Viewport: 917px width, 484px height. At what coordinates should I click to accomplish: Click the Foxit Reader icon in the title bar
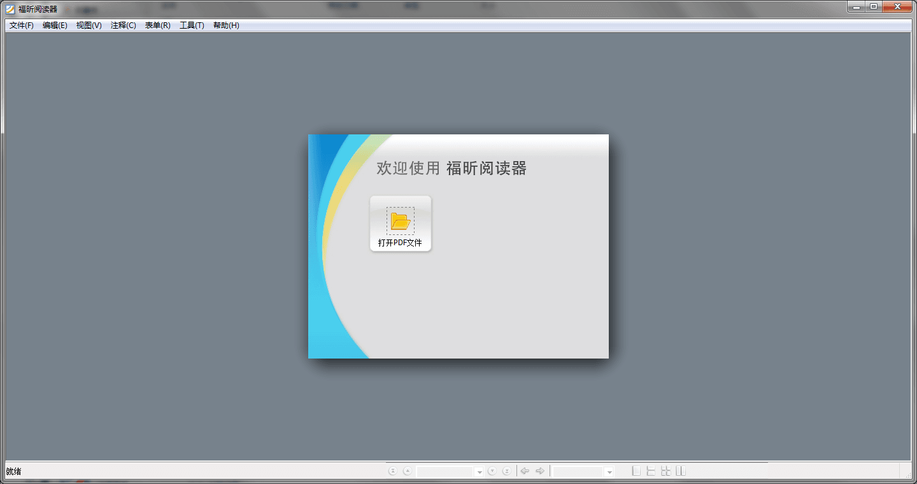coord(9,6)
